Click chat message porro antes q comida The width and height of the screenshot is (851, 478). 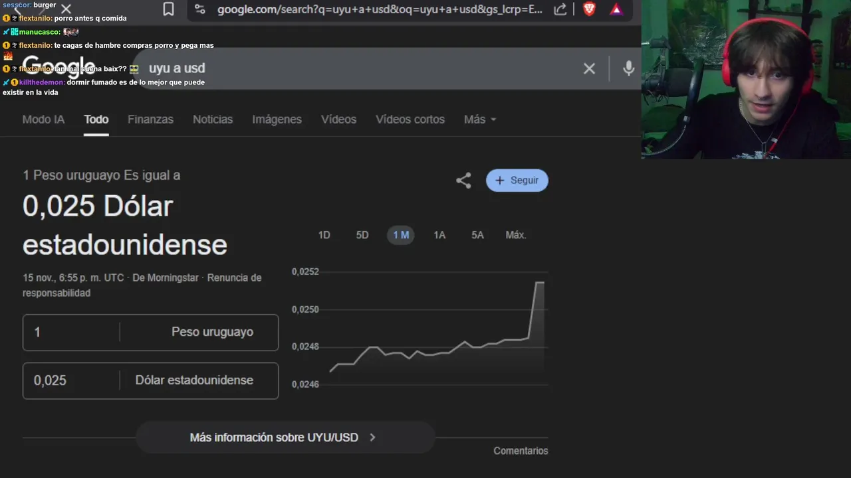(90, 19)
